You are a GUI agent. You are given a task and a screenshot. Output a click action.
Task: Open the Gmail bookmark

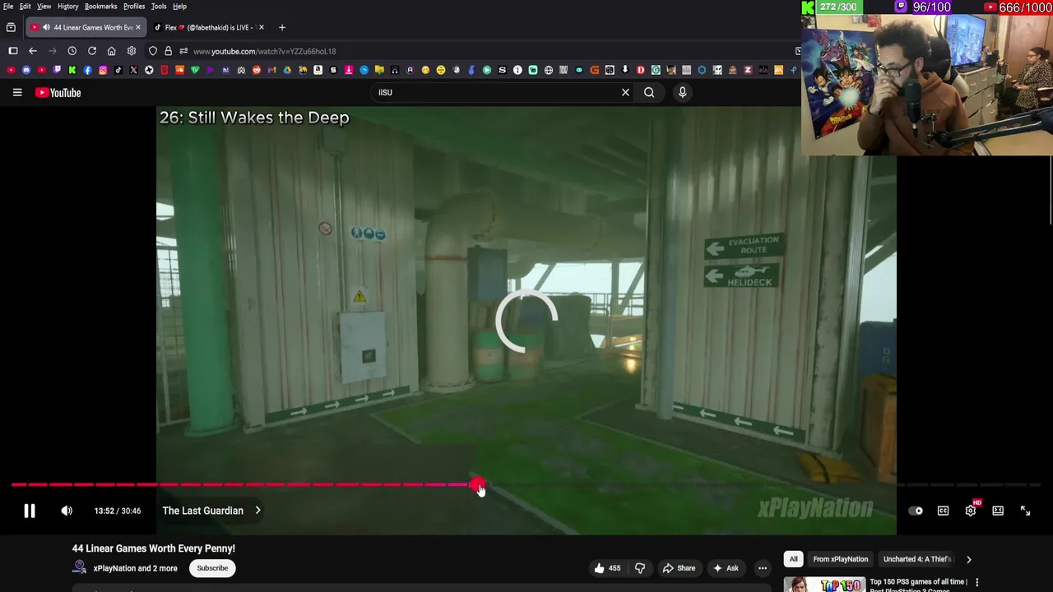(x=271, y=70)
